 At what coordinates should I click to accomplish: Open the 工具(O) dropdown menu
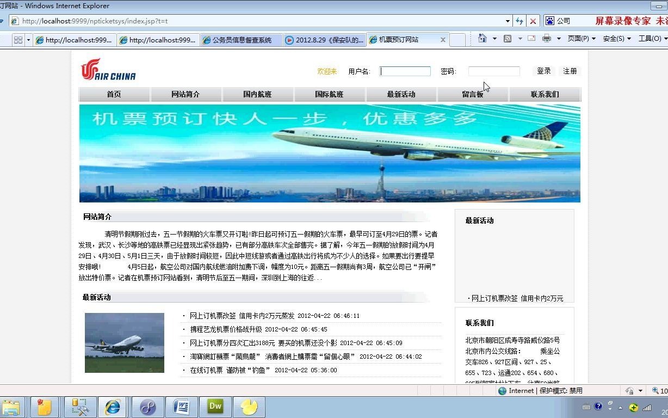tap(651, 39)
